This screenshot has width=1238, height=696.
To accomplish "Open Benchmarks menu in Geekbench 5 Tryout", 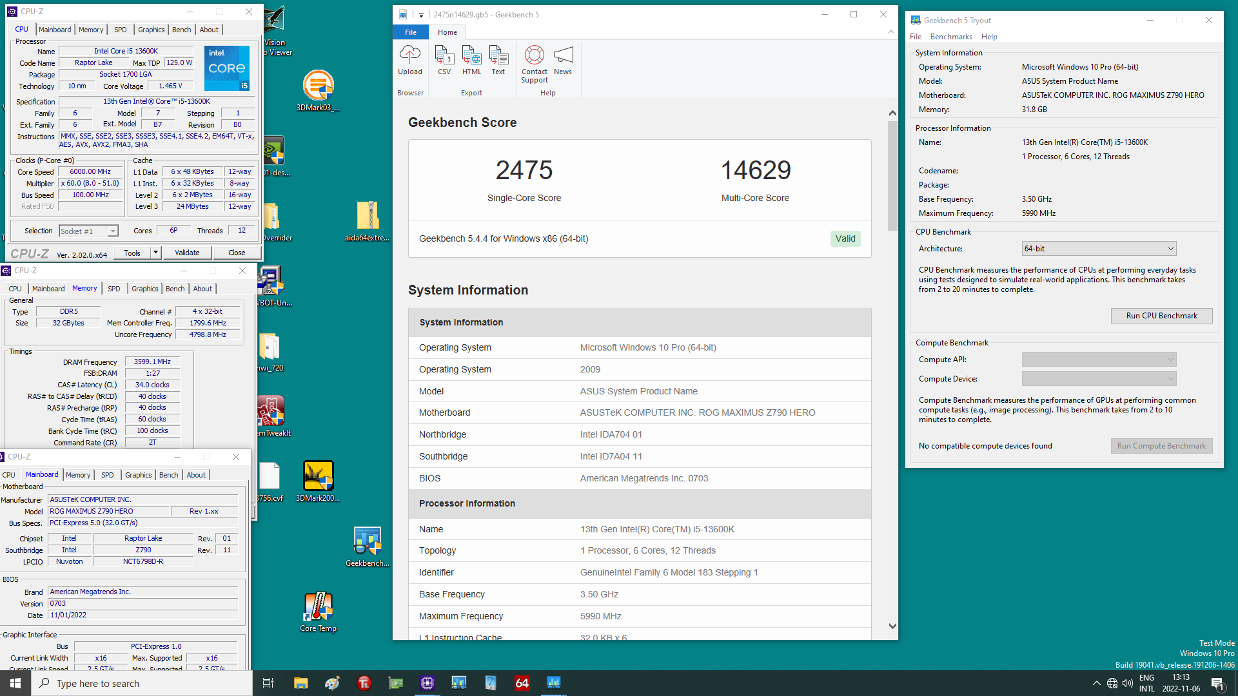I will pyautogui.click(x=951, y=37).
